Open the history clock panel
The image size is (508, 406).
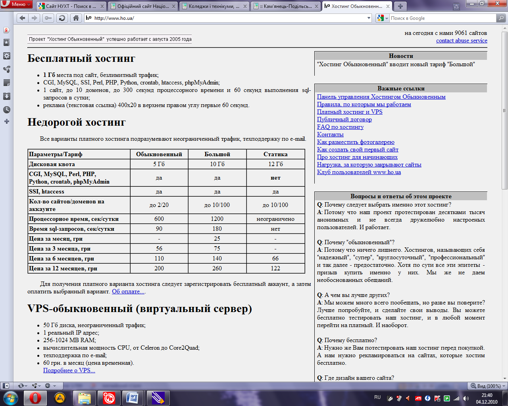click(x=6, y=110)
